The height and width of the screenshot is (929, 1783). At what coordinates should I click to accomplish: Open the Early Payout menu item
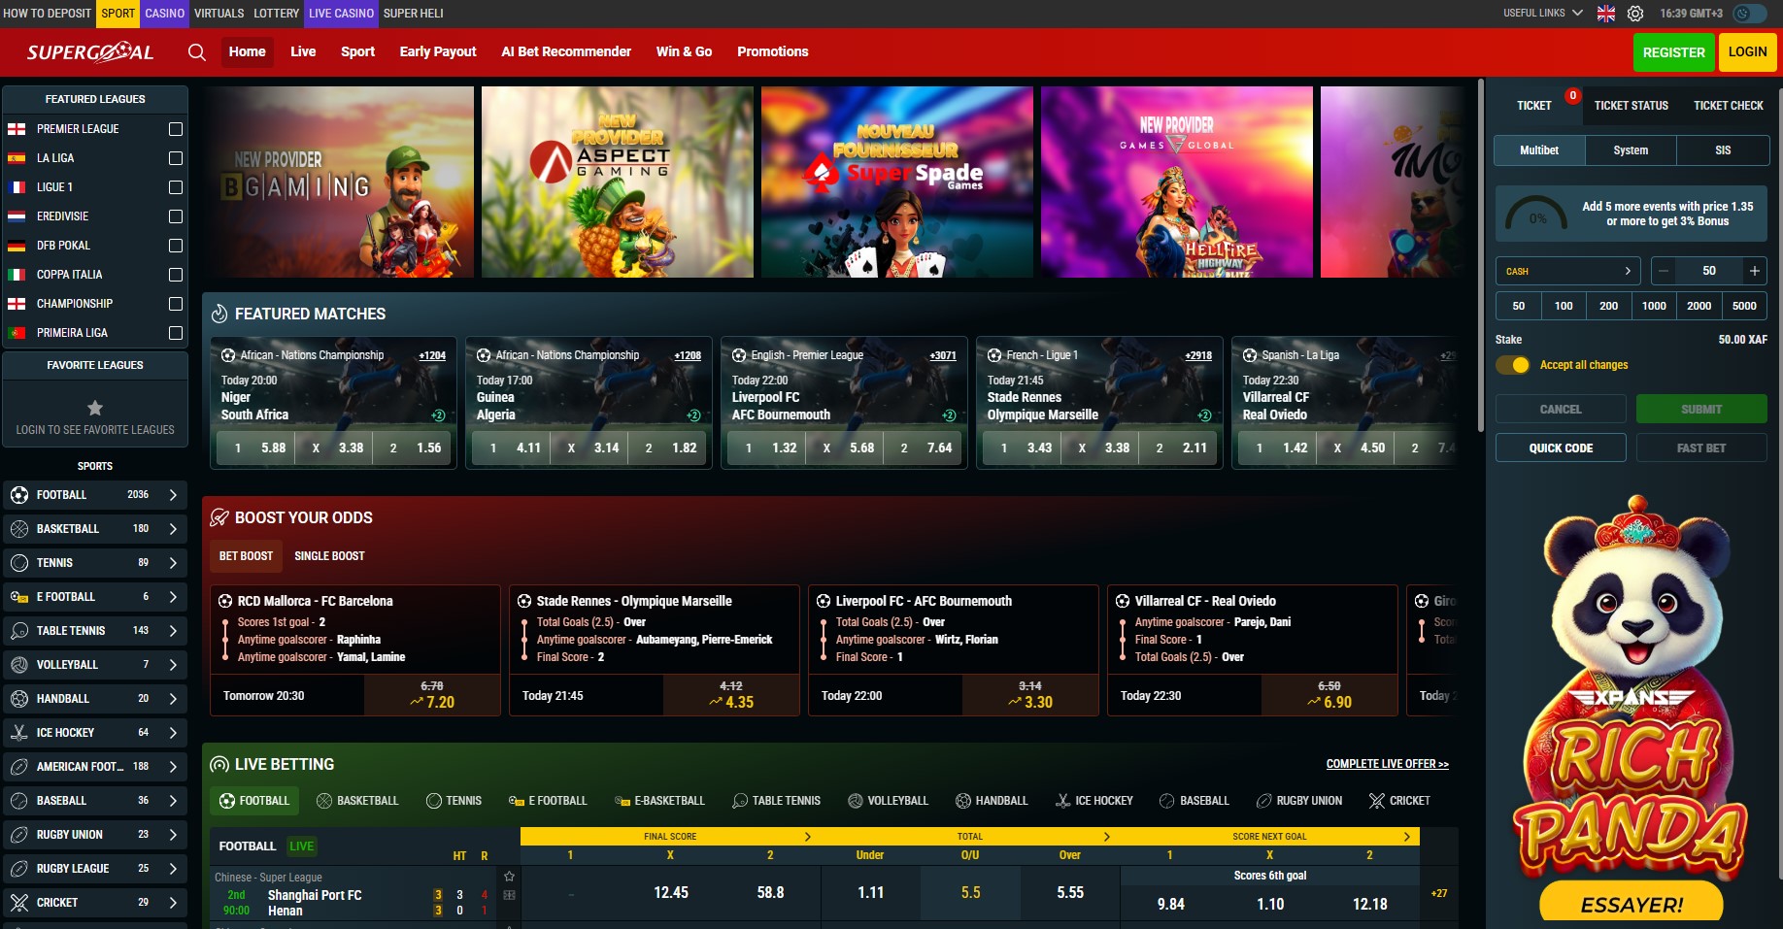pyautogui.click(x=438, y=52)
